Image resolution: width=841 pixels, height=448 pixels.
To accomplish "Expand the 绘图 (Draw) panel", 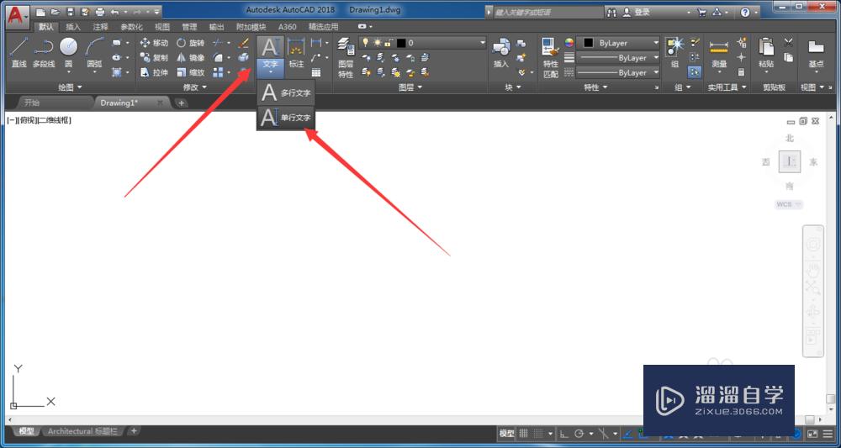I will point(70,87).
